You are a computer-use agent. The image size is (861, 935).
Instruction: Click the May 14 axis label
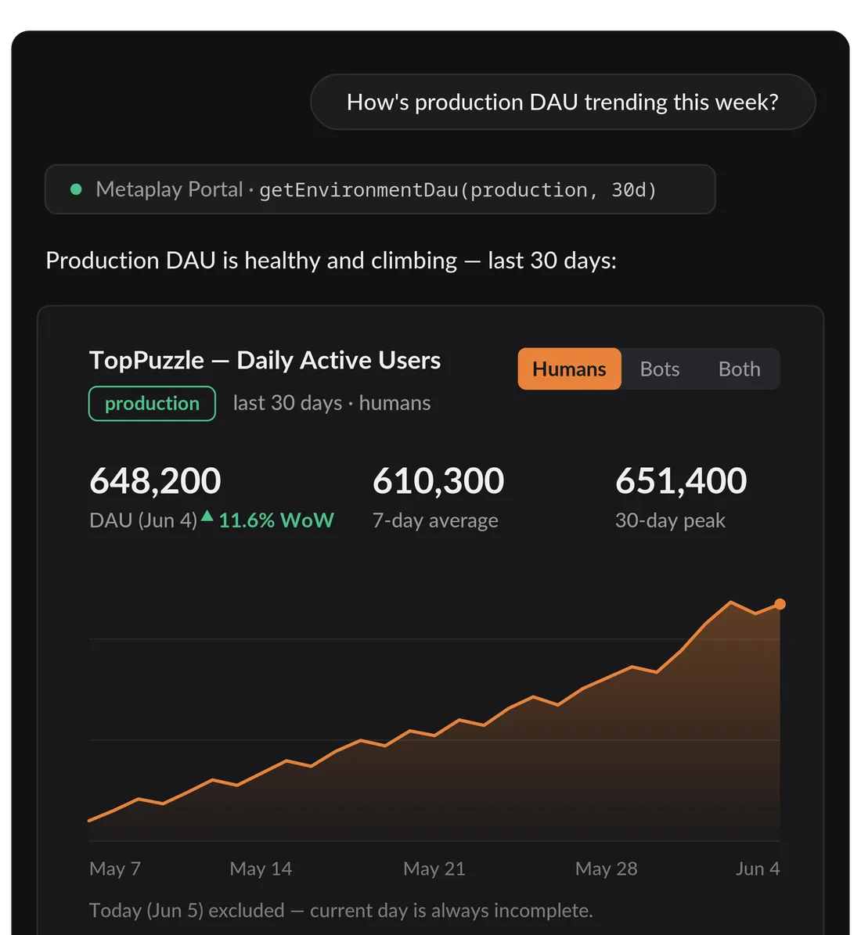[x=261, y=868]
